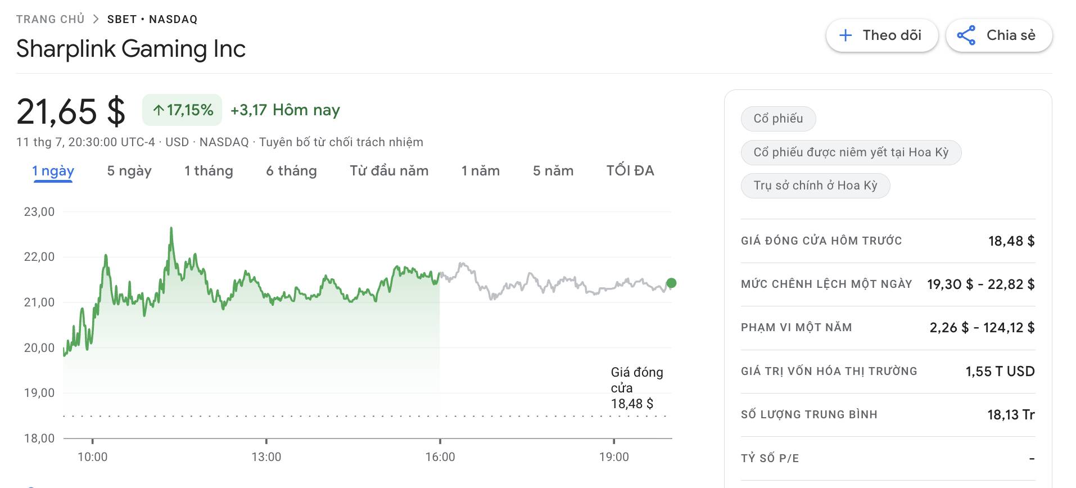Image resolution: width=1076 pixels, height=488 pixels.
Task: Click the +3,17 Hôm nay change text
Action: click(285, 110)
